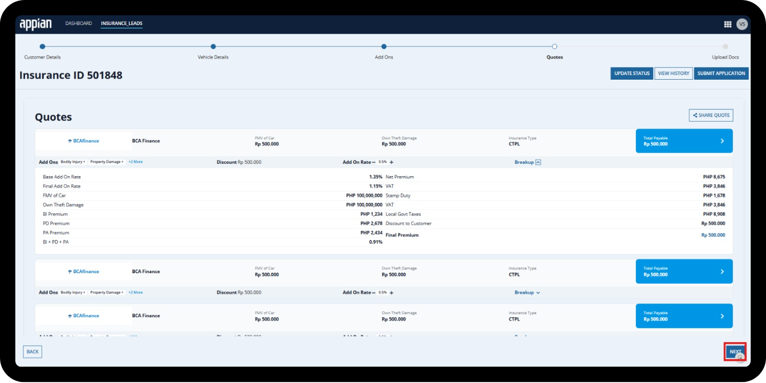Jump to the Upload Docs step
766x383 pixels.
point(725,46)
